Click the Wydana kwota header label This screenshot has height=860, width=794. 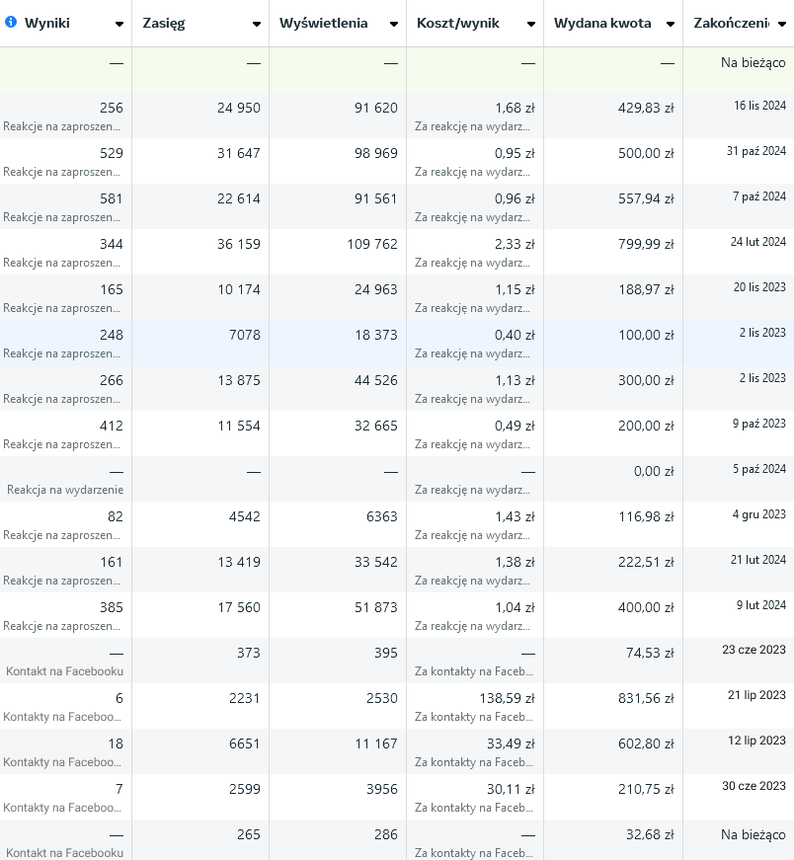click(602, 23)
